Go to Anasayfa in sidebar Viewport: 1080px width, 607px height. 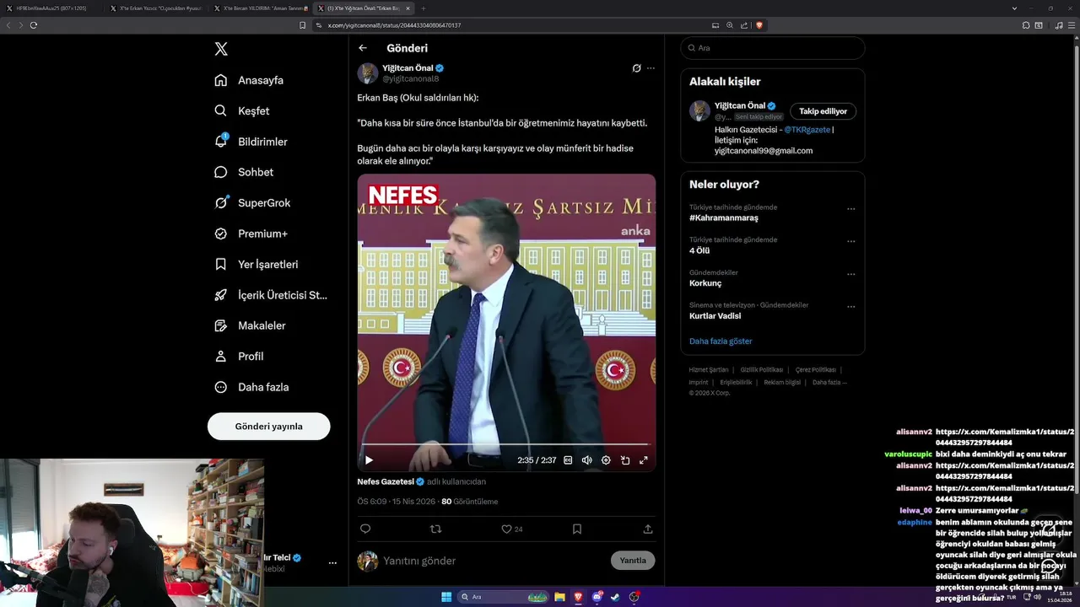point(249,80)
